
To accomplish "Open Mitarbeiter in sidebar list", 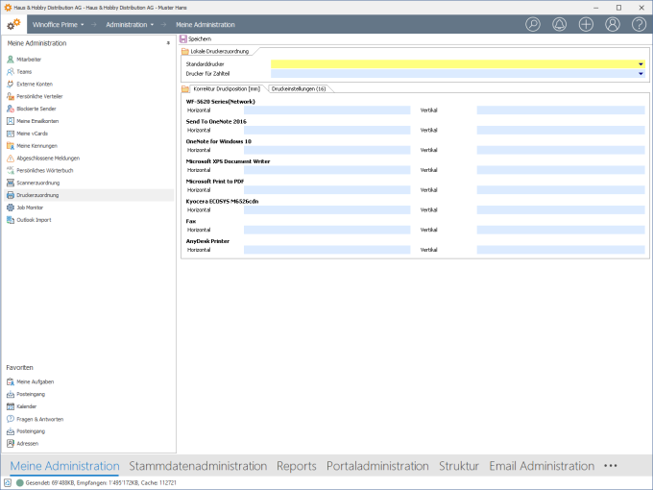I will [29, 60].
